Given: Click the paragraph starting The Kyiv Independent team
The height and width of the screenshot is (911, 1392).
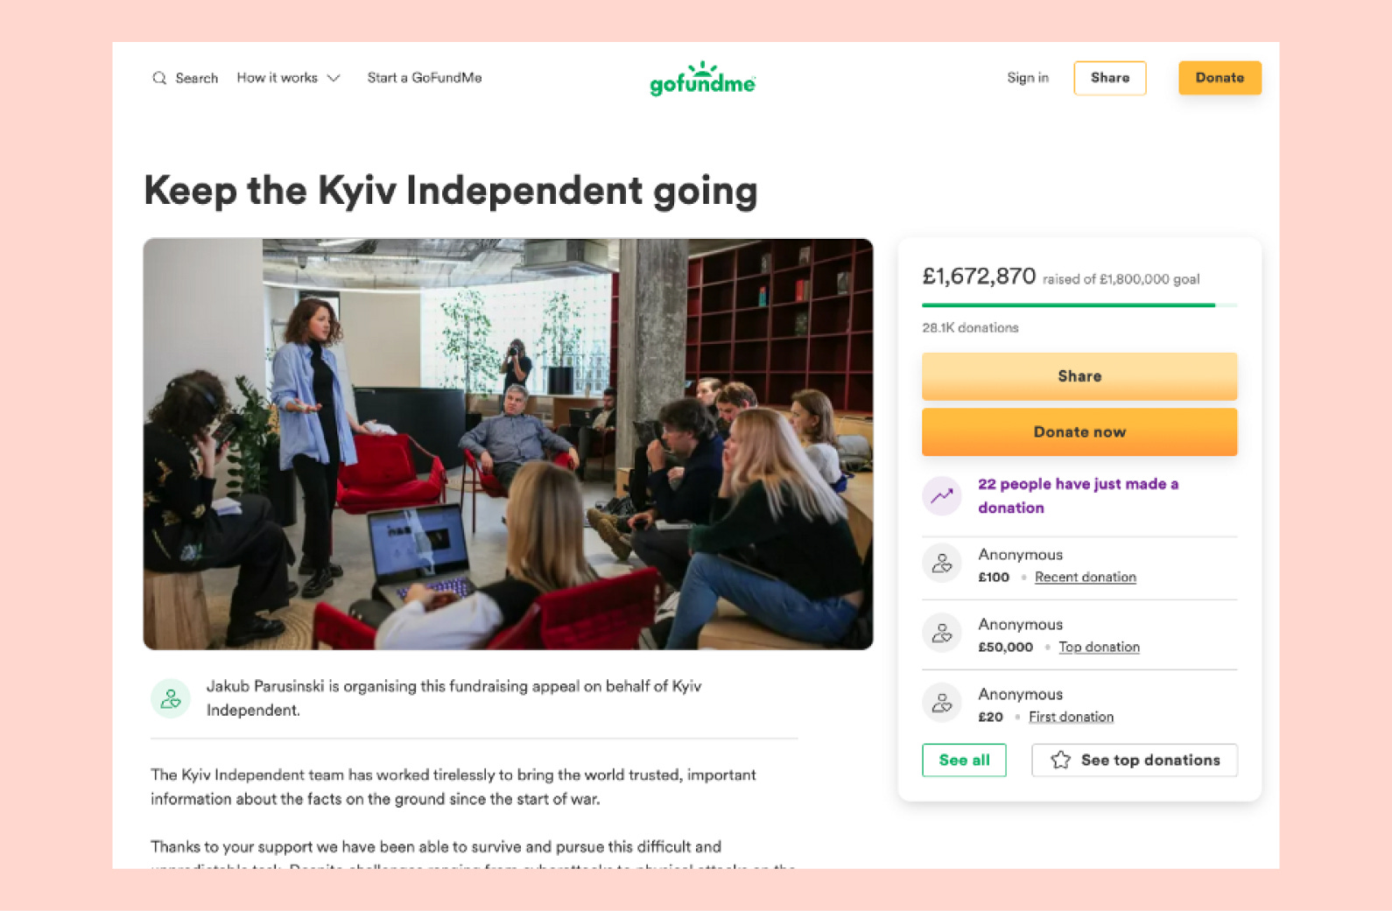Looking at the screenshot, I should tap(453, 787).
